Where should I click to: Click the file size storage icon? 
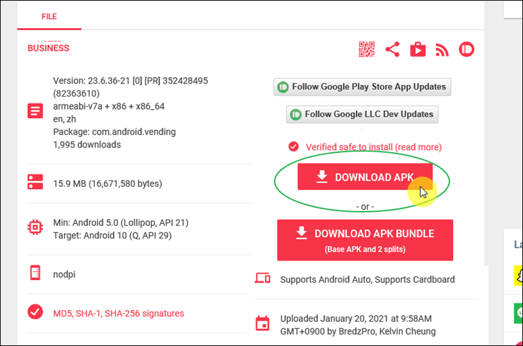[35, 182]
